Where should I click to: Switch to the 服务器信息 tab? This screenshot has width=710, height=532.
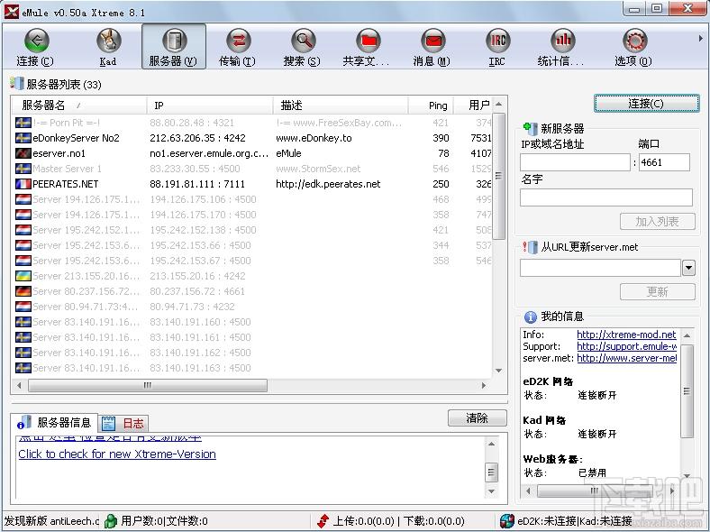point(54,423)
